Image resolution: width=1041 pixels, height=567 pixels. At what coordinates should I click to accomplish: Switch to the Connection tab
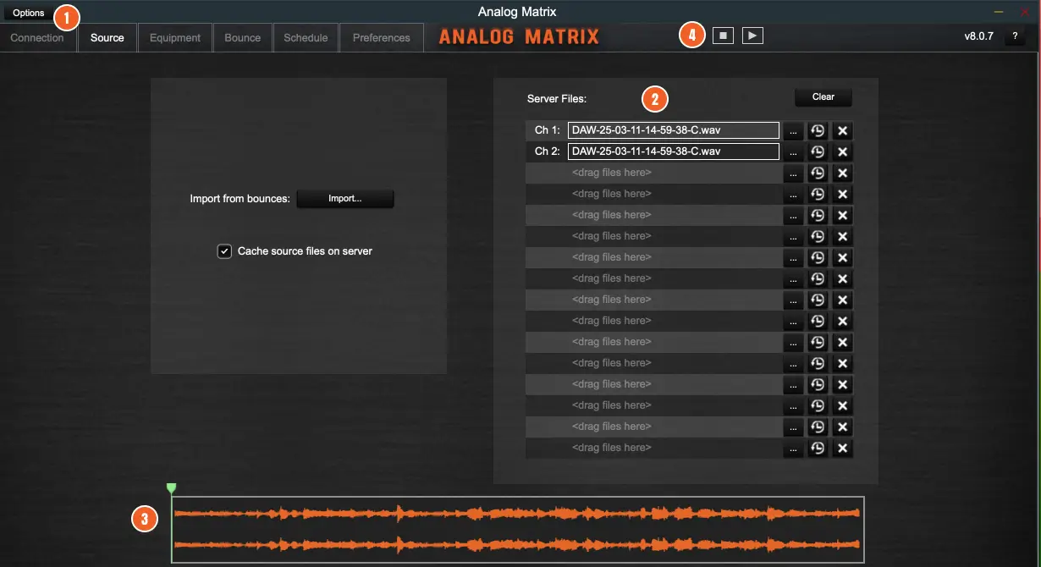(37, 38)
